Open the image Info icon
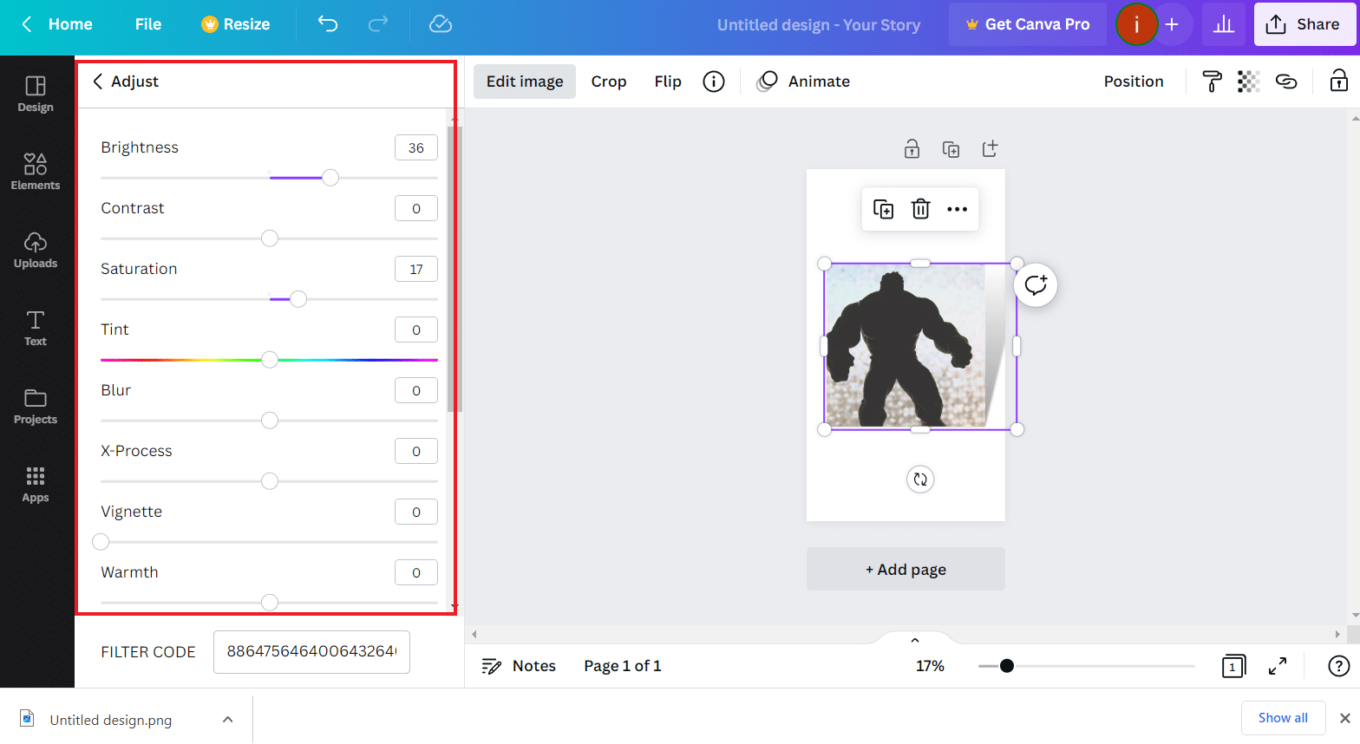Screen dimensions: 1360x744 (714, 82)
